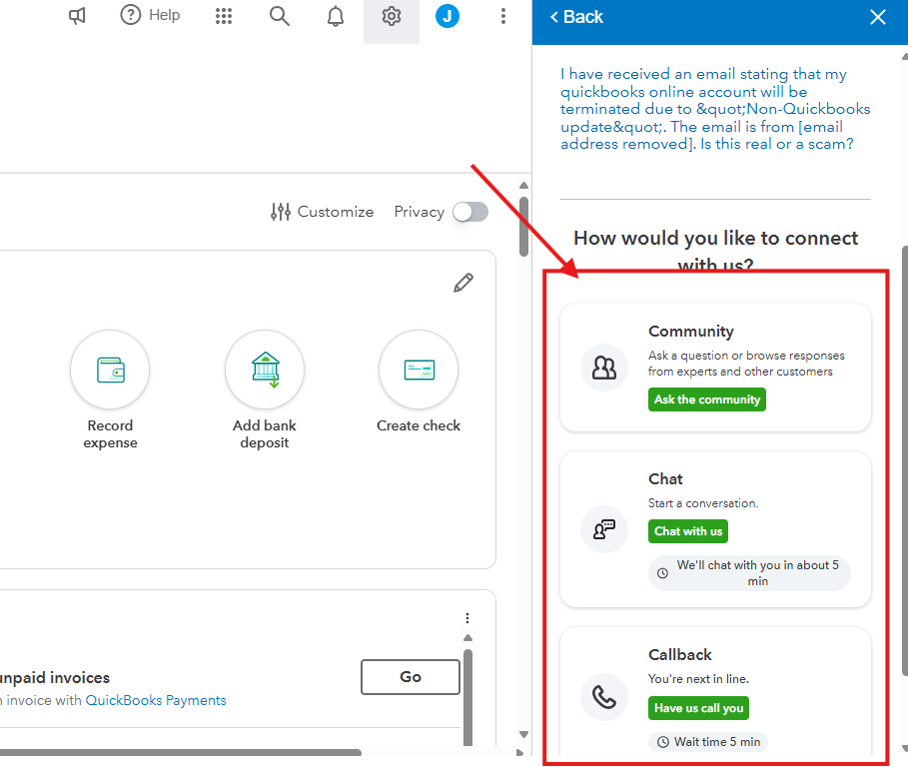Click Chat with us button
The height and width of the screenshot is (767, 908).
[x=688, y=531]
